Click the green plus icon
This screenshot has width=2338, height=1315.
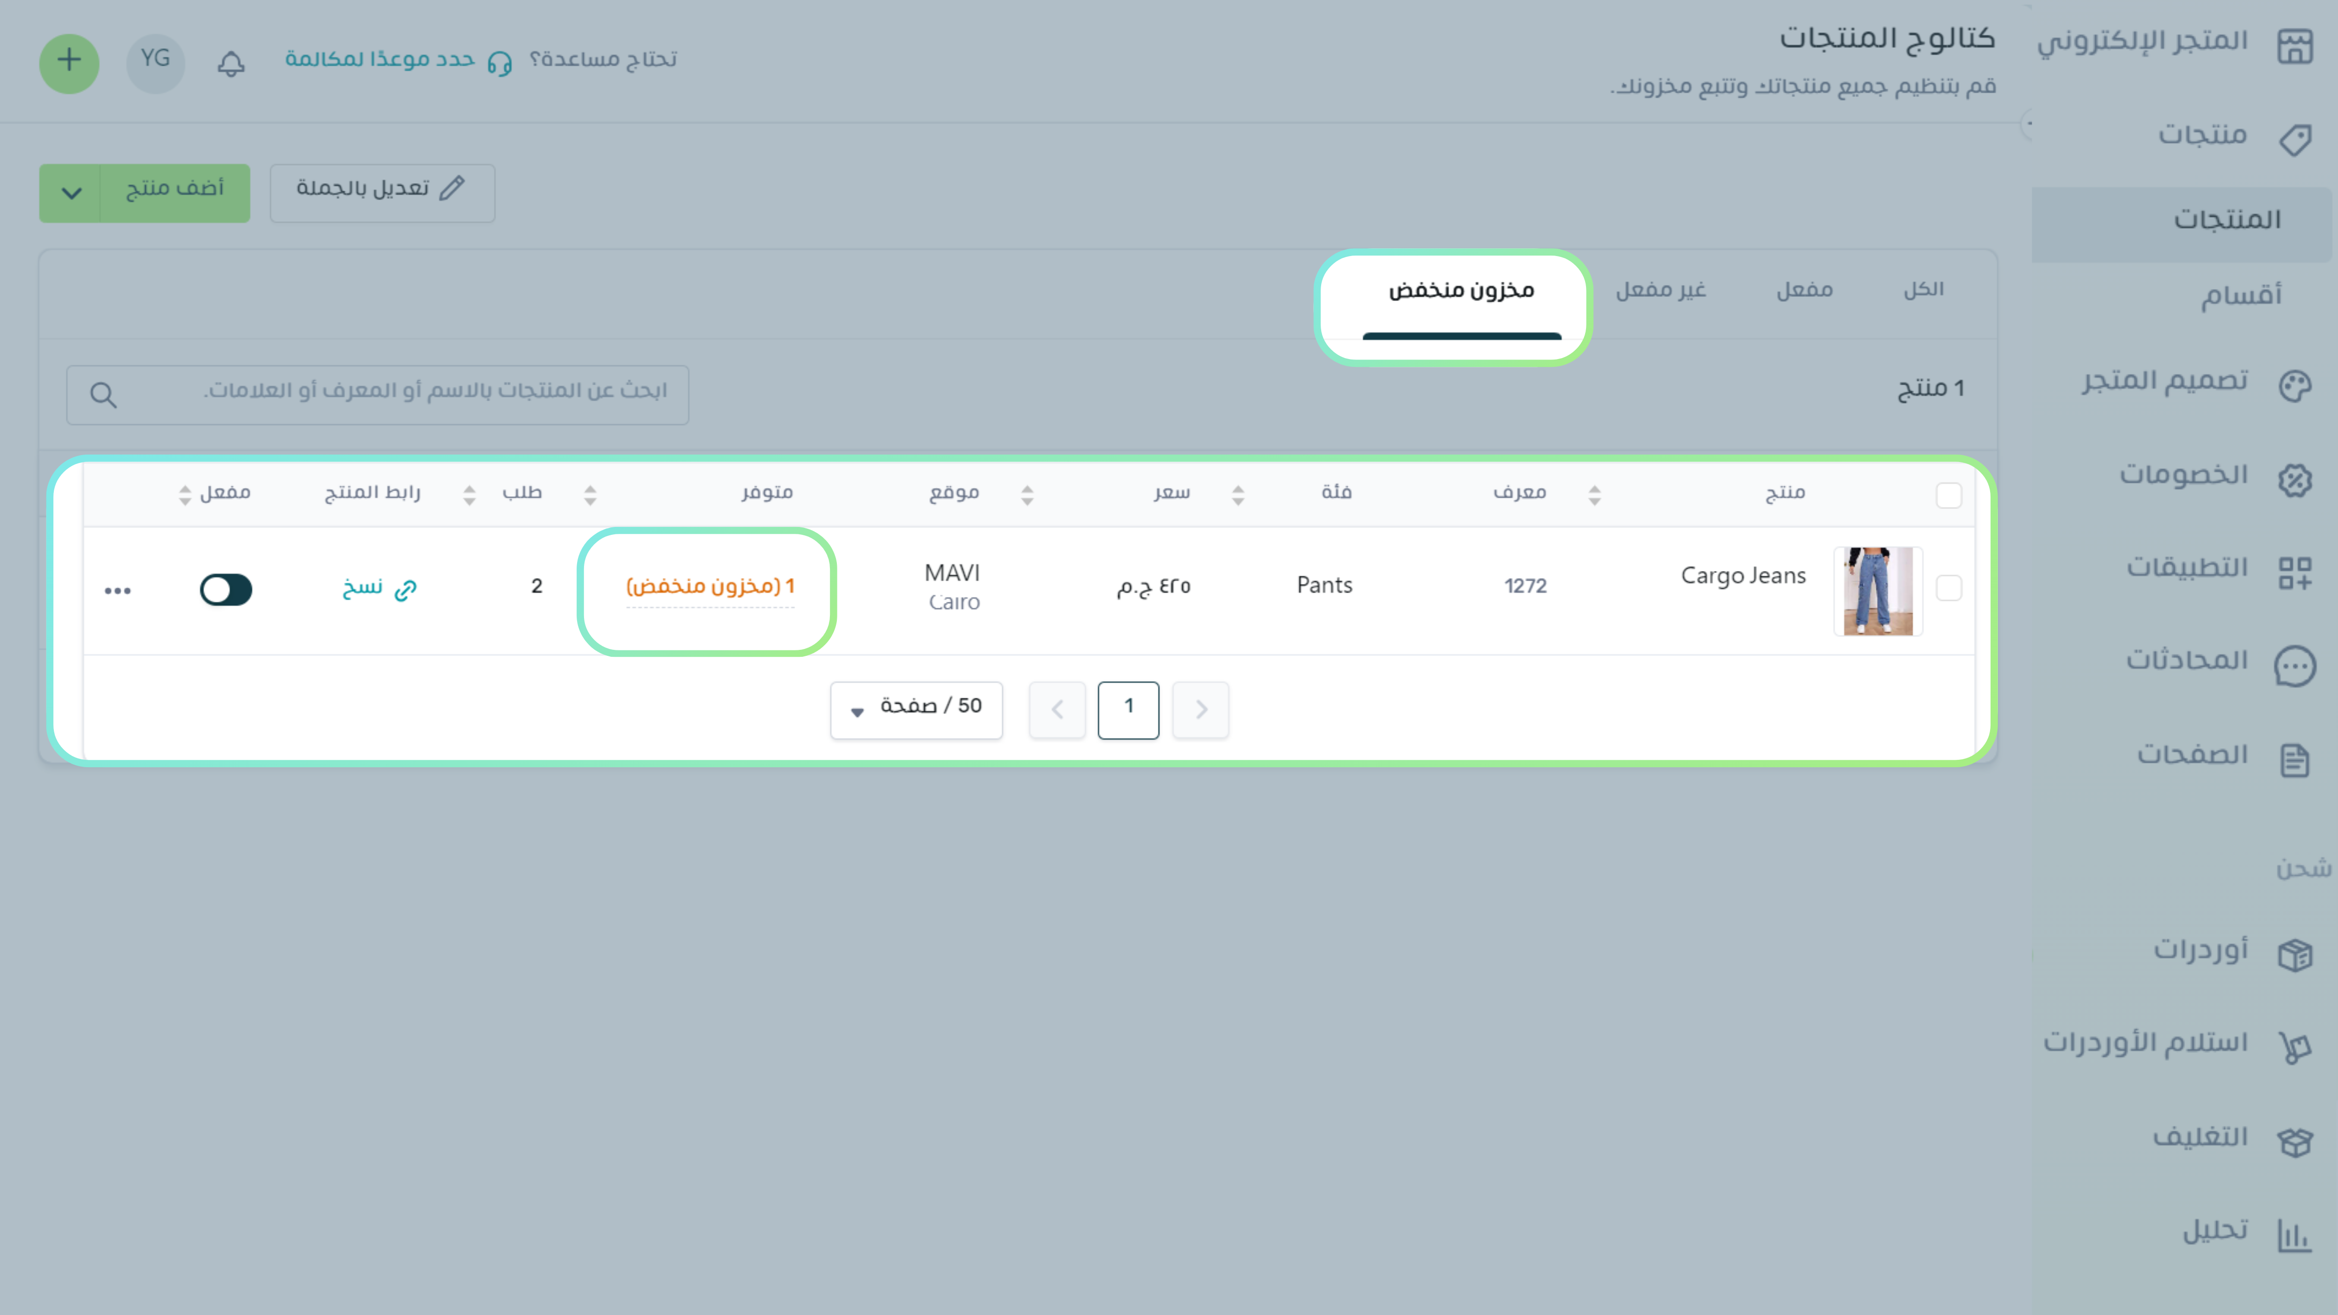(69, 63)
